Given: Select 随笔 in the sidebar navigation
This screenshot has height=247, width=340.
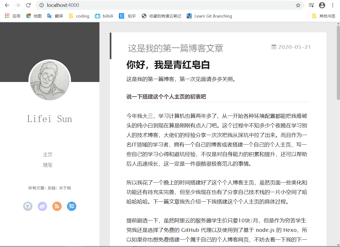Looking at the screenshot, I should pos(48,165).
